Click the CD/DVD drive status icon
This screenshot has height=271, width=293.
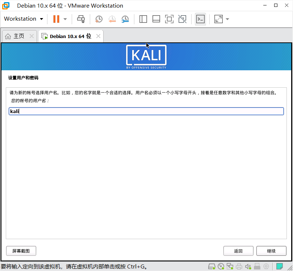pyautogui.click(x=221, y=266)
